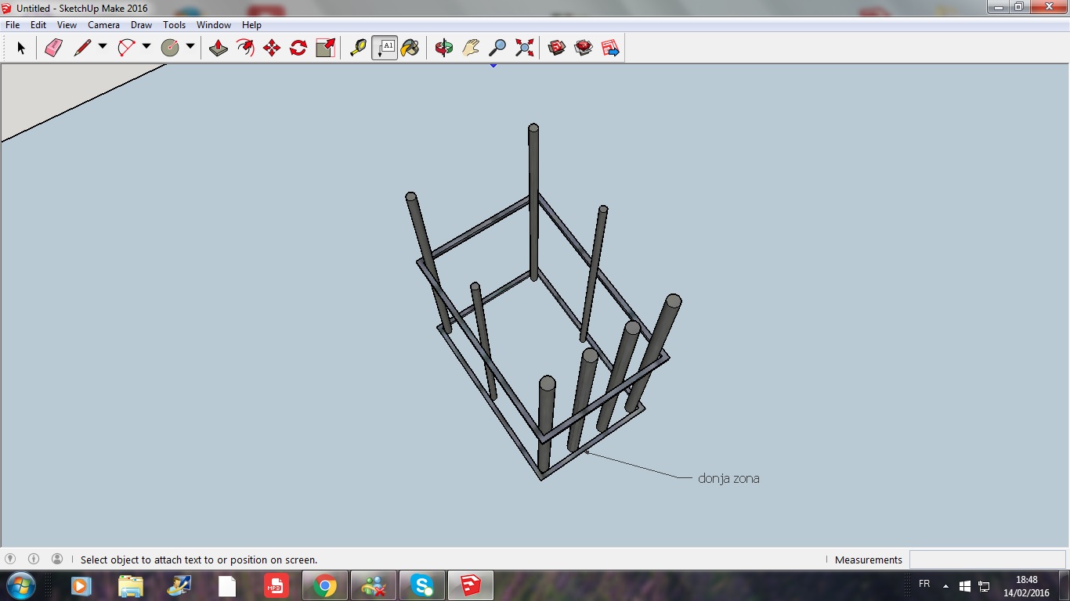Click the Measurements input box
The image size is (1070, 601).
point(986,560)
